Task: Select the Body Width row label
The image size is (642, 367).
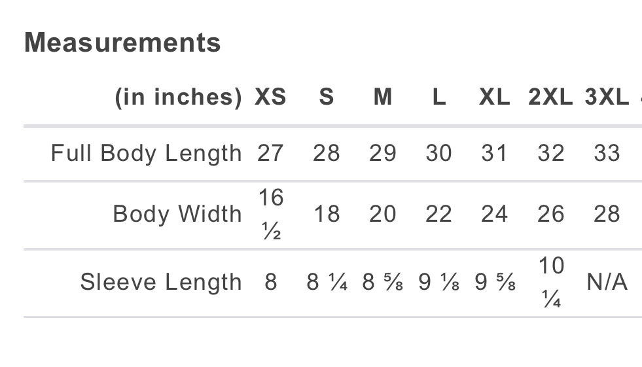Action: (x=177, y=214)
